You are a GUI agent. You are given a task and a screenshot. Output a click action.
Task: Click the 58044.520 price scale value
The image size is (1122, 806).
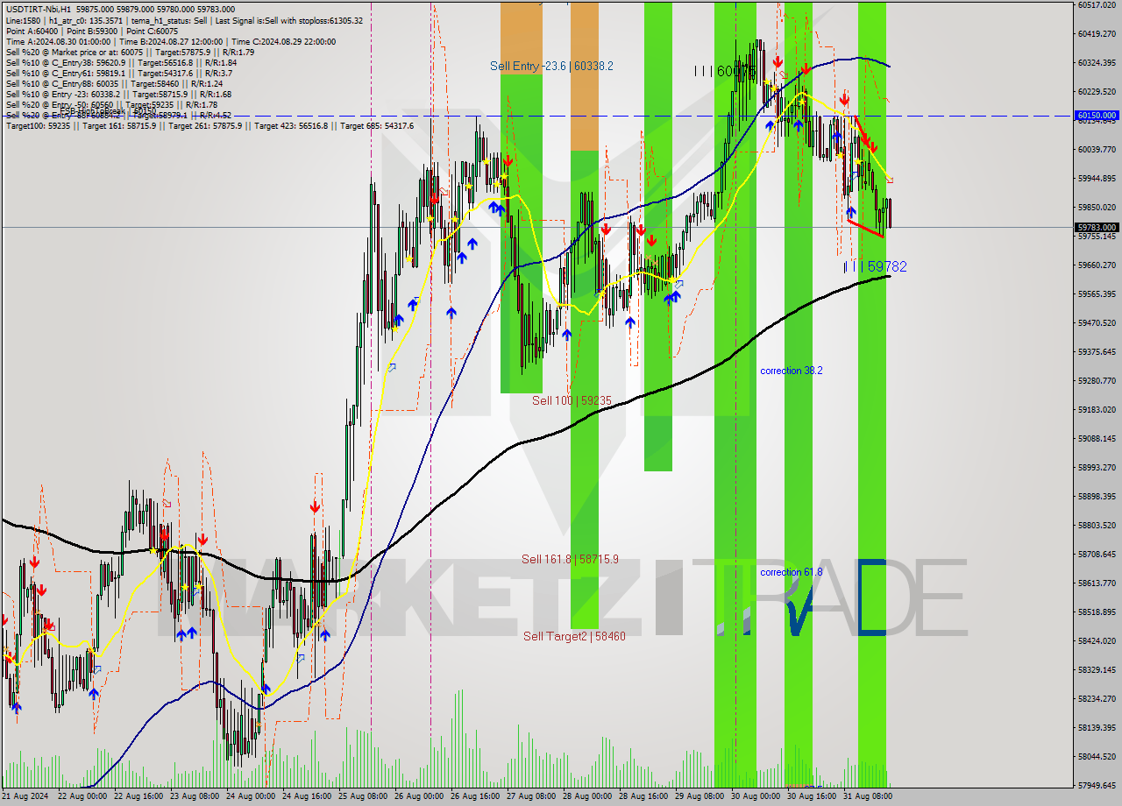[x=1097, y=757]
